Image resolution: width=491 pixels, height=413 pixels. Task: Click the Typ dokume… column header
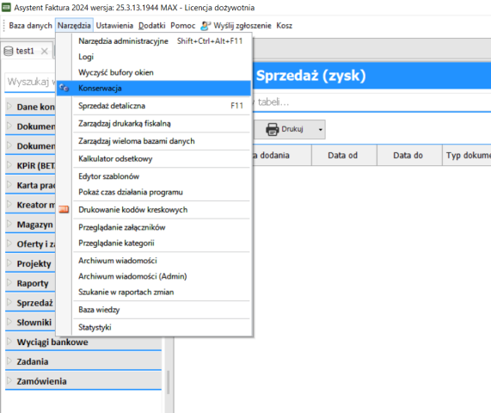[467, 155]
